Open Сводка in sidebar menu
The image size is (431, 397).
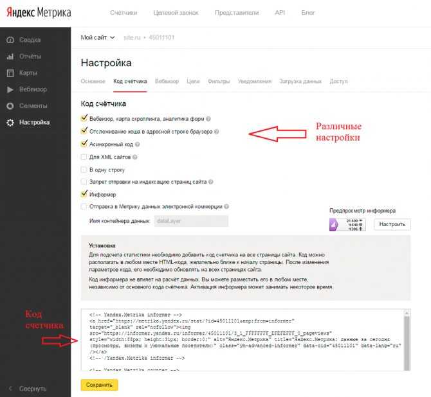coord(30,40)
